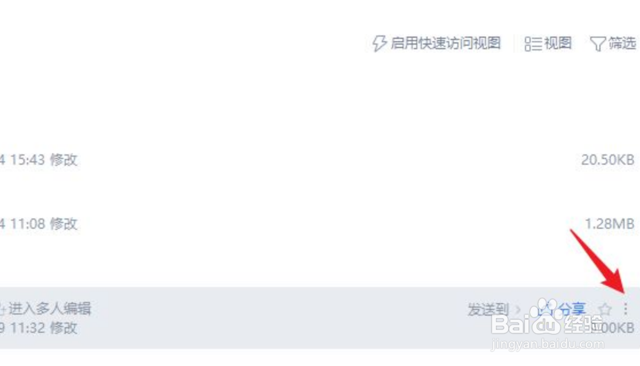Expand the chevron next to 发送到
The height and width of the screenshot is (366, 640).
(x=517, y=310)
